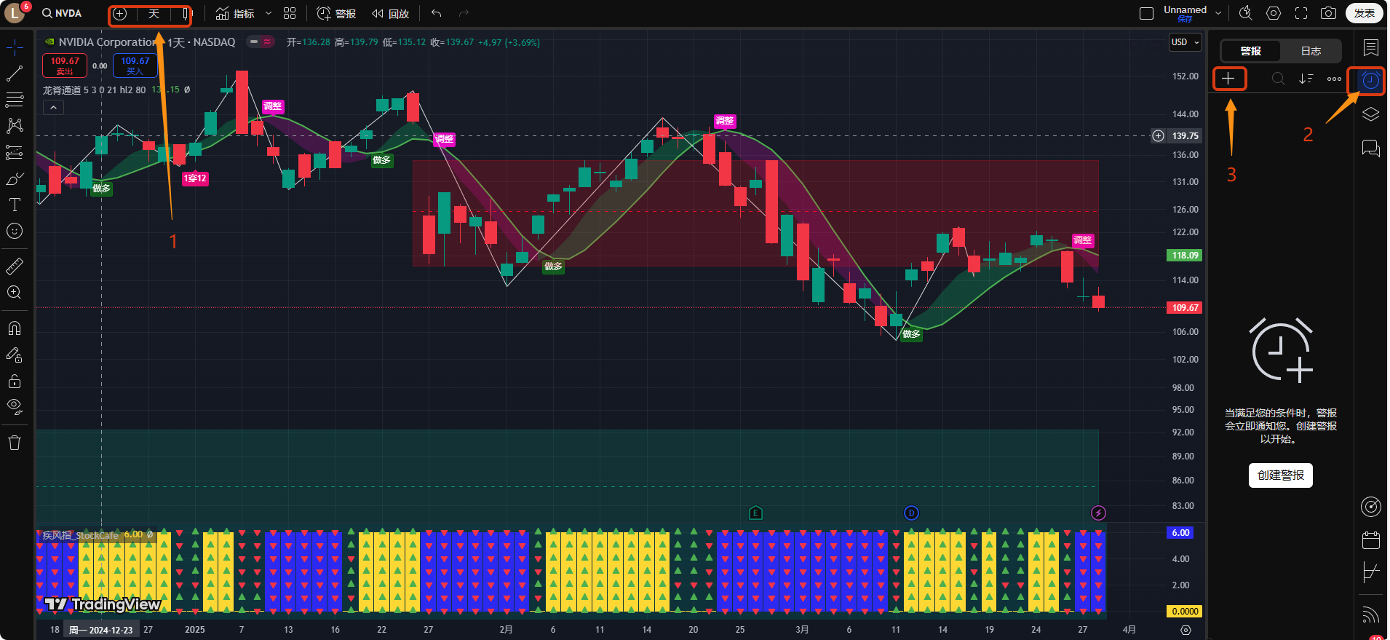The width and height of the screenshot is (1390, 640).
Task: Open quick search icon in top bar
Action: (x=1246, y=13)
